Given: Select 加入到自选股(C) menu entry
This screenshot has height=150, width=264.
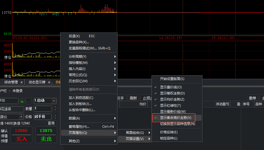Looking at the screenshot, I should pyautogui.click(x=89, y=98).
